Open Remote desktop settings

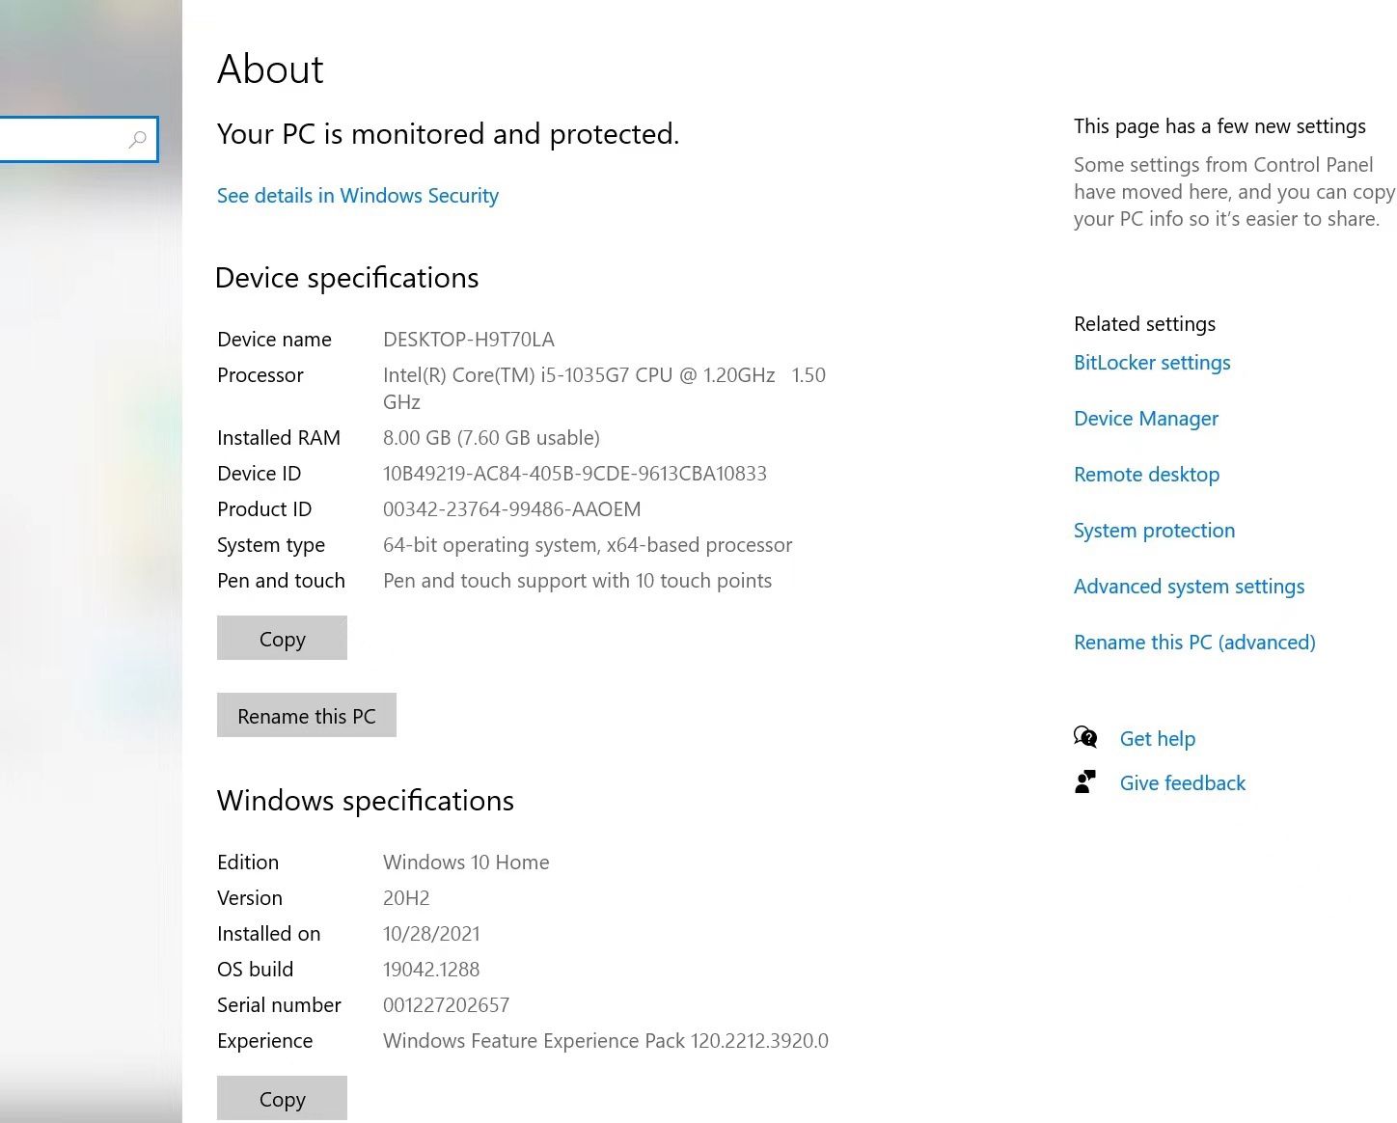tap(1146, 475)
